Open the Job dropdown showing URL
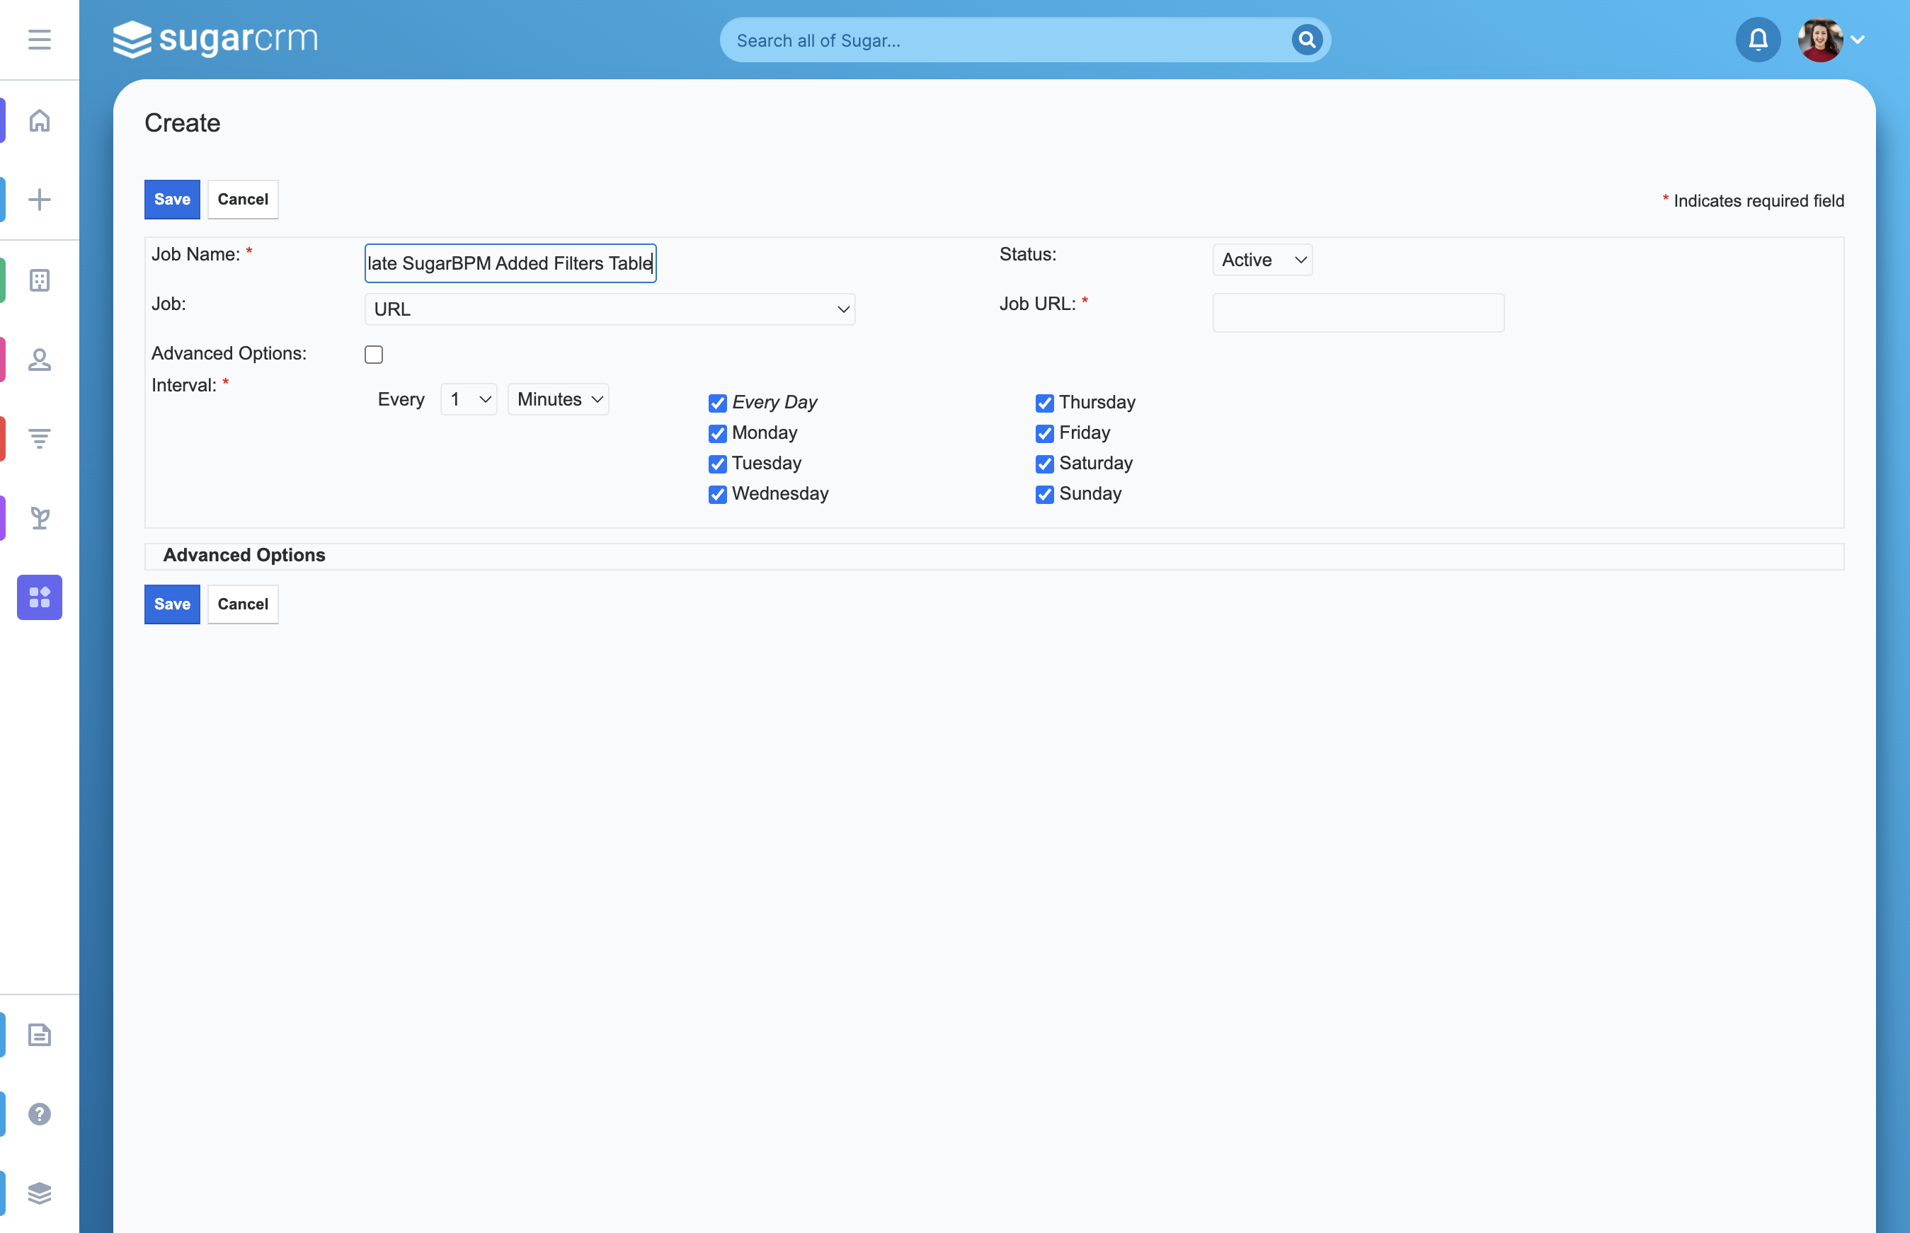Viewport: 1910px width, 1233px height. pos(610,309)
